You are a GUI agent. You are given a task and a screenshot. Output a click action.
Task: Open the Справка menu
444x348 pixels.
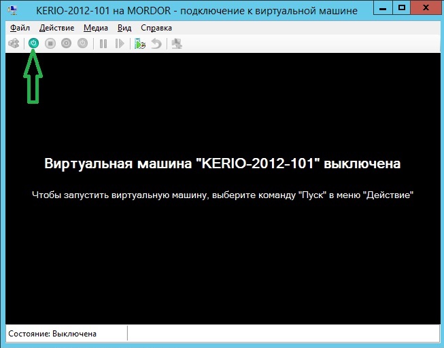coord(156,28)
